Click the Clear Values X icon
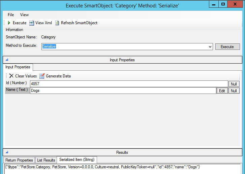The image size is (245, 174). [11, 76]
